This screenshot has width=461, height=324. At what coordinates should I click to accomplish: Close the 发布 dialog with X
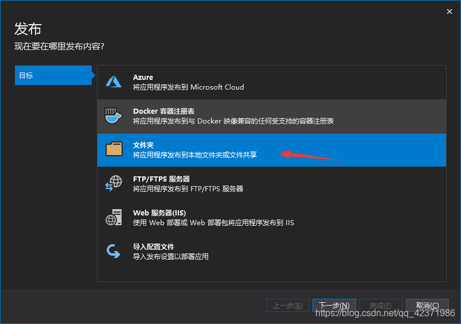[449, 11]
